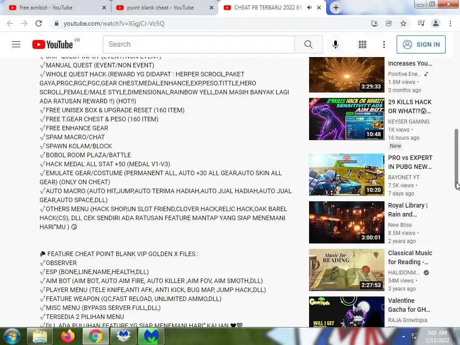This screenshot has width=460, height=345.
Task: Click the OBSERVER feature line
Action: (58, 263)
